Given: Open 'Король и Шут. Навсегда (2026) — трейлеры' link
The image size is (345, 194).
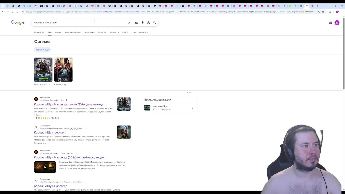Looking at the screenshot, I should [x=70, y=157].
